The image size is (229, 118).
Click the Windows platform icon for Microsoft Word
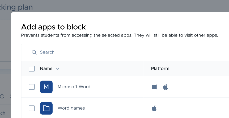coord(154,87)
